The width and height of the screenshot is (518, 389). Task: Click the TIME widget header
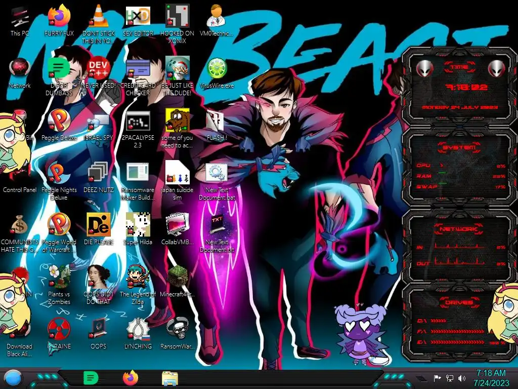[459, 67]
